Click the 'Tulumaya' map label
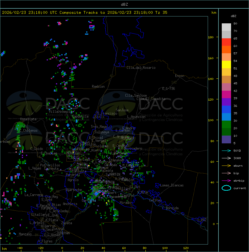Viewport: 249px width, 252px height. [x=102, y=132]
